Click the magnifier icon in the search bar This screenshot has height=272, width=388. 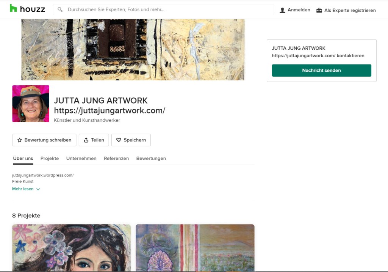pyautogui.click(x=60, y=9)
